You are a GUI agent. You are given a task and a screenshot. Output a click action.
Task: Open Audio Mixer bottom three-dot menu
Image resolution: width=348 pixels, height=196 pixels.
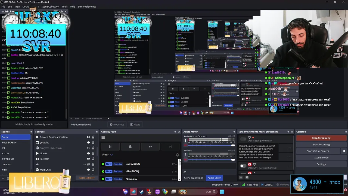coord(191,172)
